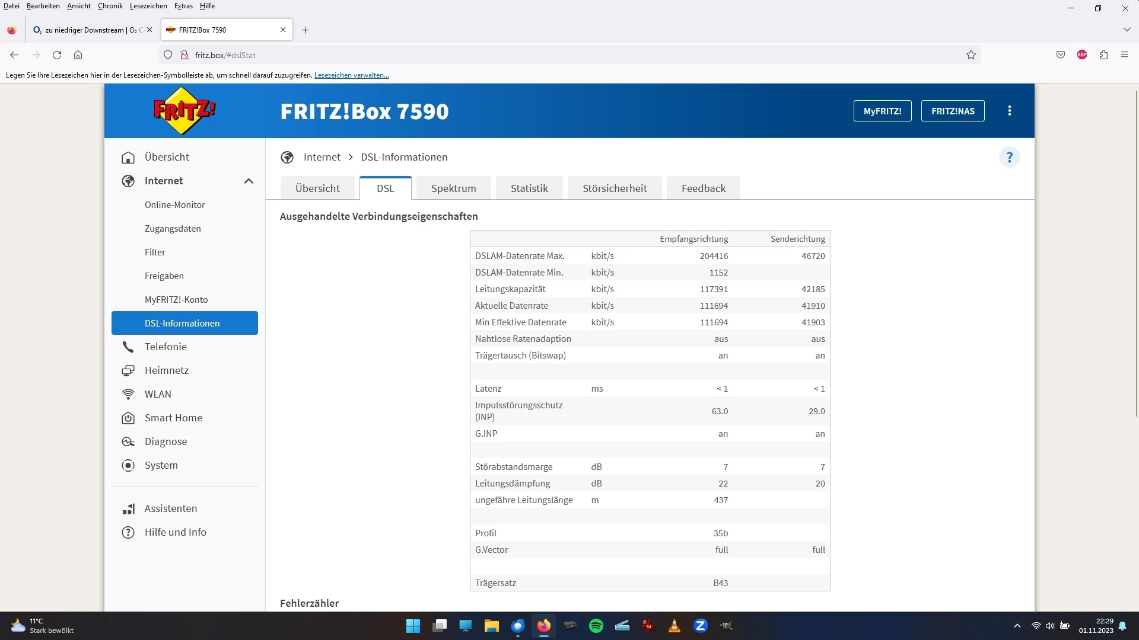The image size is (1139, 640).
Task: Switch to the Spektrum tab
Action: click(453, 188)
